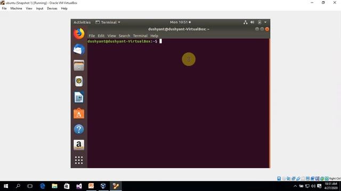Click VirtualBox optical drive indicator
Image resolution: width=341 pixels, height=191 pixels.
[x=284, y=178]
